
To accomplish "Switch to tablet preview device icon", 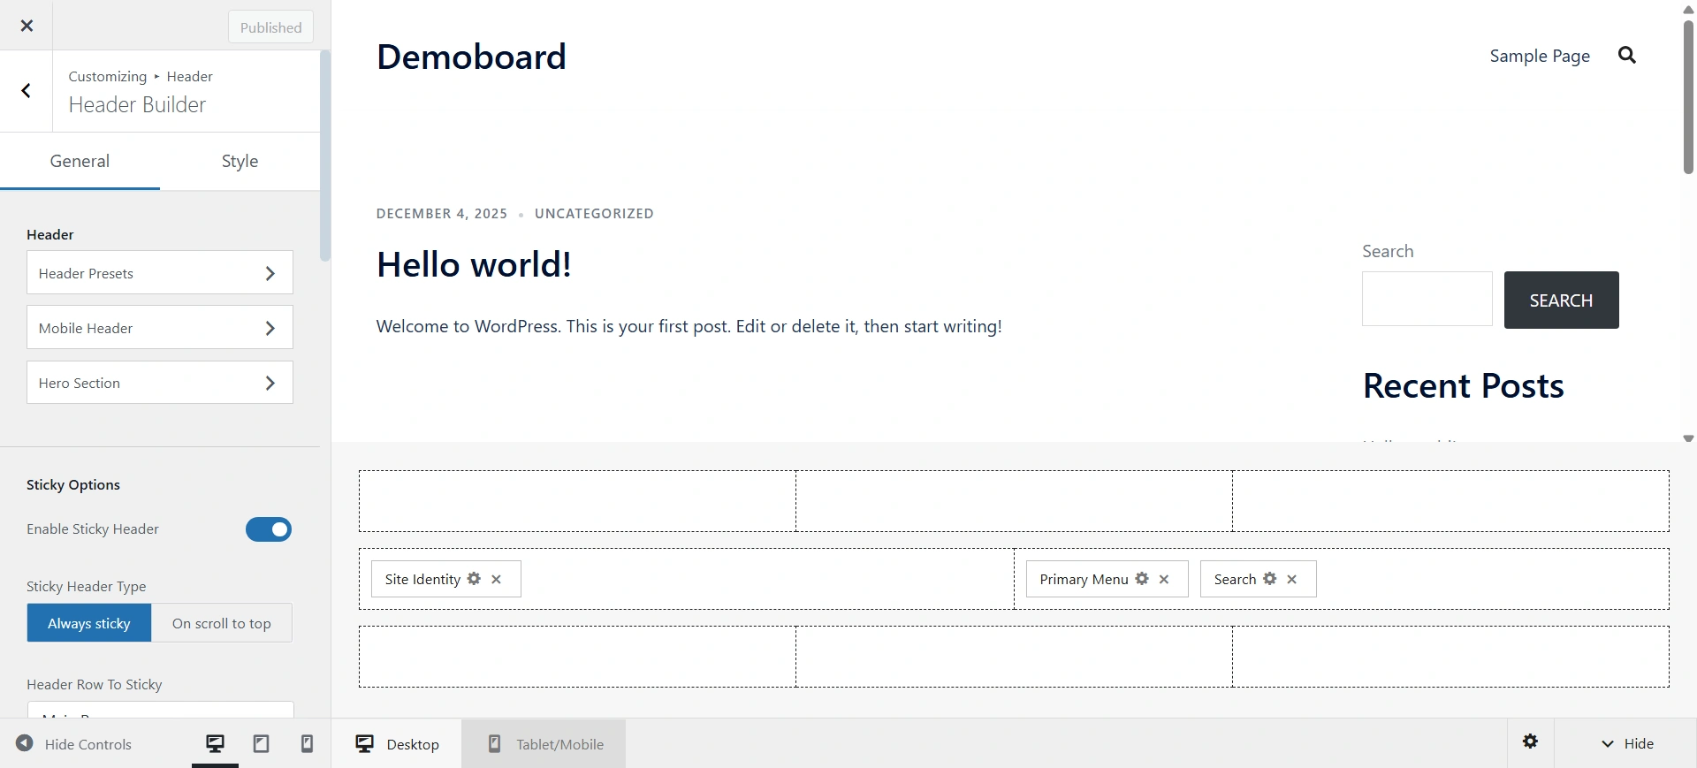I will (261, 743).
